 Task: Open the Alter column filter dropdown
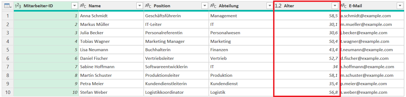[x=335, y=6]
